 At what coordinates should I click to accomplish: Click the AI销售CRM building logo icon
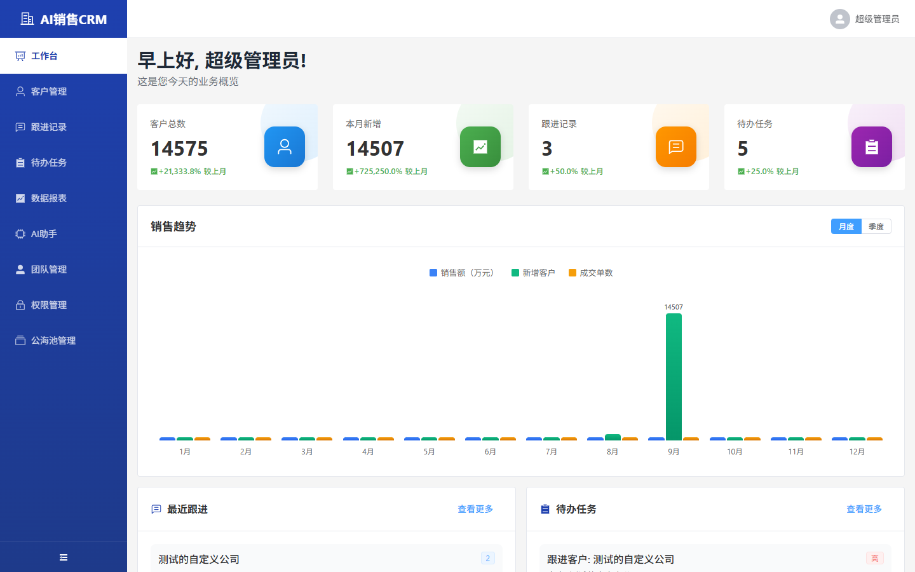27,19
